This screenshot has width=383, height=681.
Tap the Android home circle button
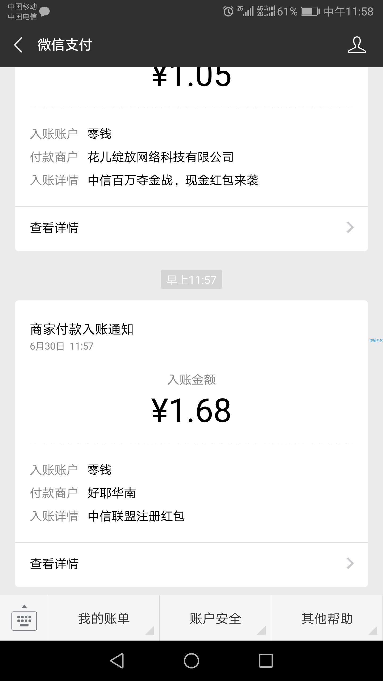(x=191, y=661)
